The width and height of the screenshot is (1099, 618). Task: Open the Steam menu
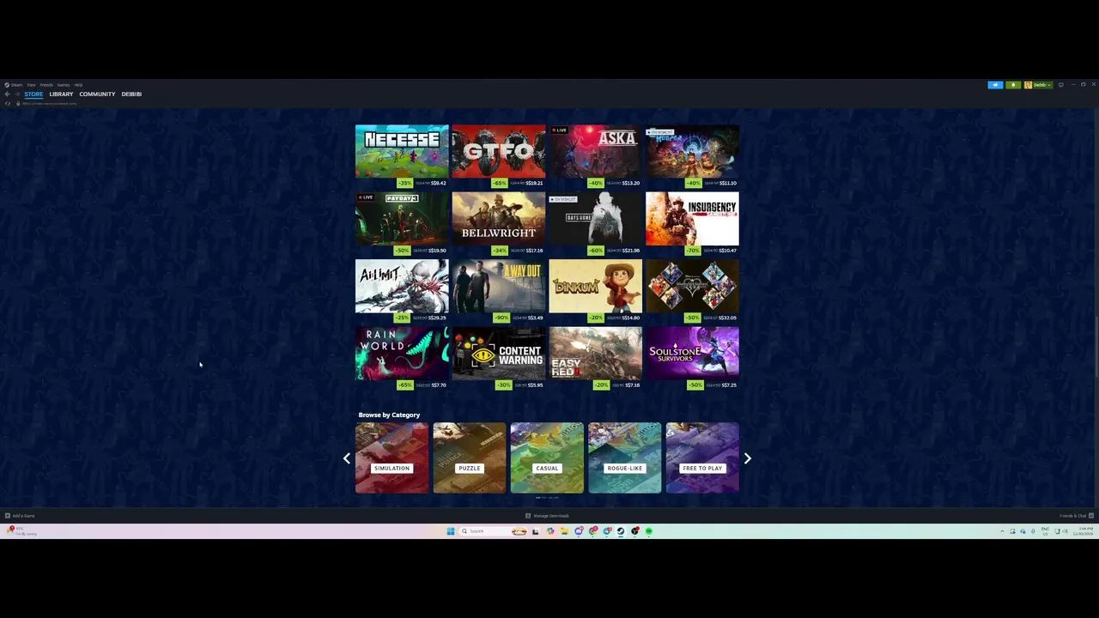point(13,85)
